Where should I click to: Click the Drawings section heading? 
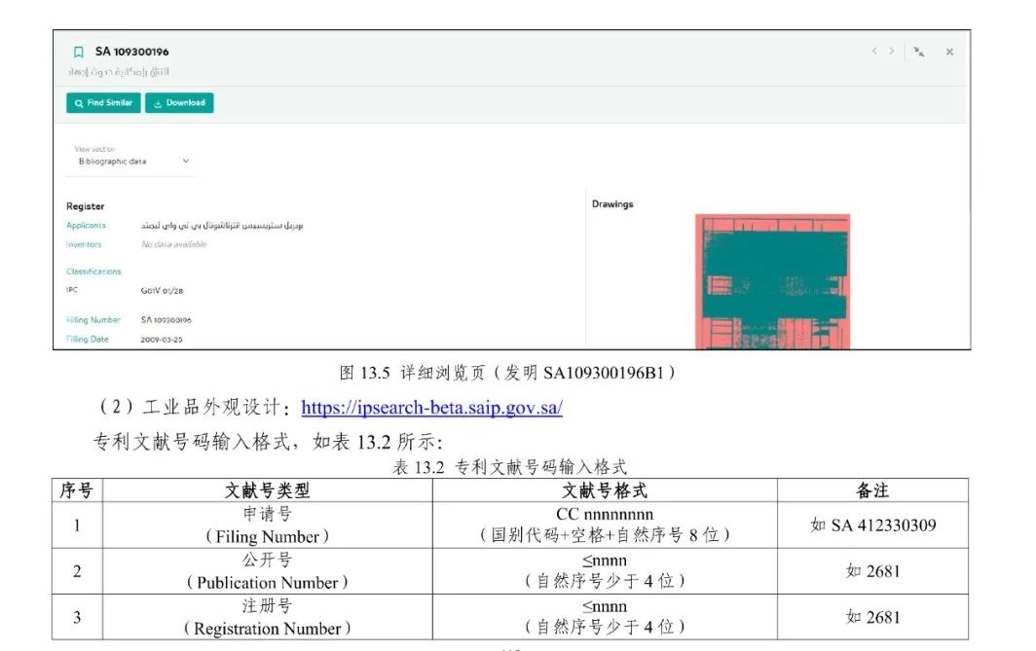(x=612, y=204)
